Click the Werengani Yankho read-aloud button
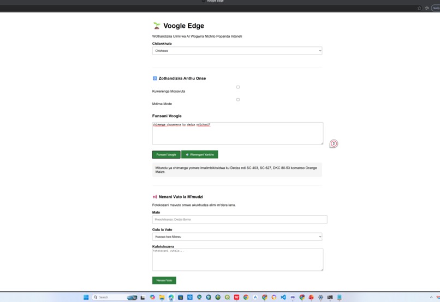 199,154
